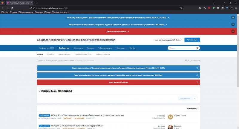239x129 pixels.
Task: Click the vertical page scrollbar
Action: tap(238, 51)
